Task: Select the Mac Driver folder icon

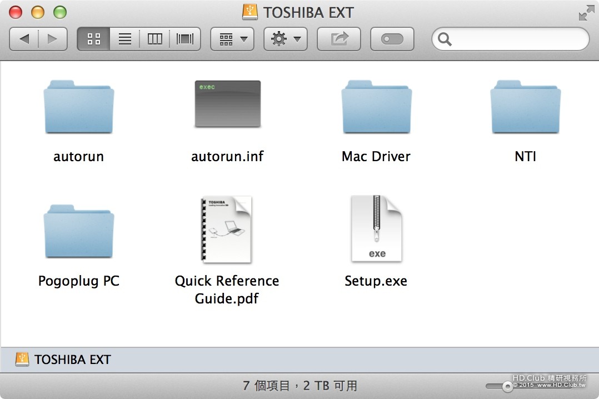Action: coord(377,107)
